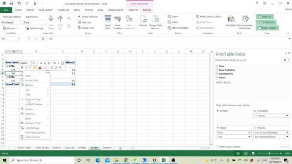
Task: Click Group Field in ribbon
Action: click(86, 28)
